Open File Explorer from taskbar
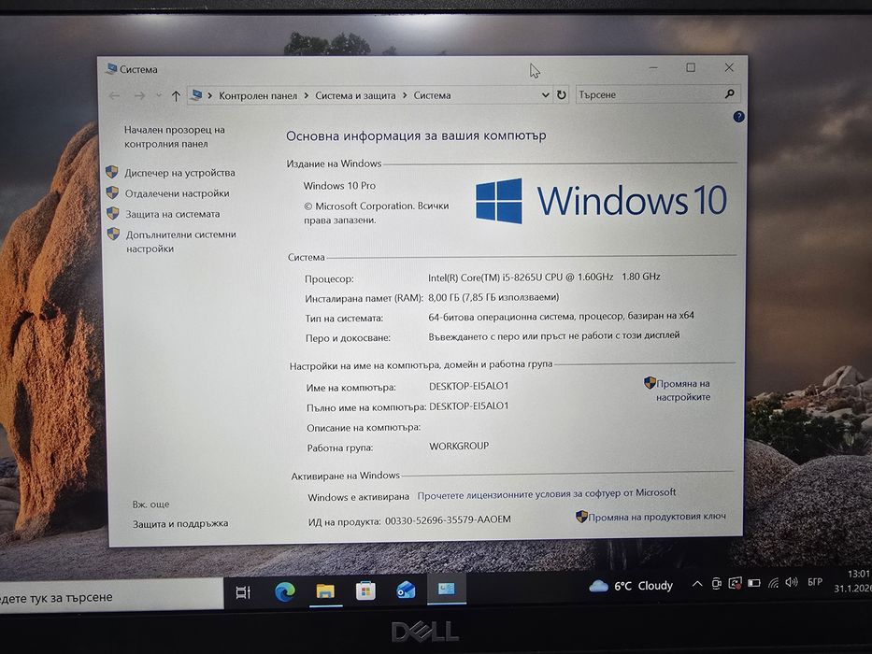The height and width of the screenshot is (654, 872). coord(325,590)
